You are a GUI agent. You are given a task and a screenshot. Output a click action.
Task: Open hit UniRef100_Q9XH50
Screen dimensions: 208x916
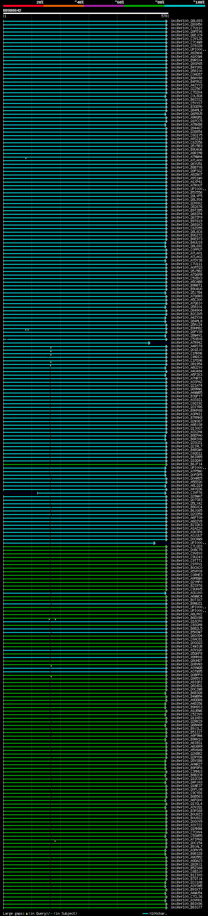(187, 25)
